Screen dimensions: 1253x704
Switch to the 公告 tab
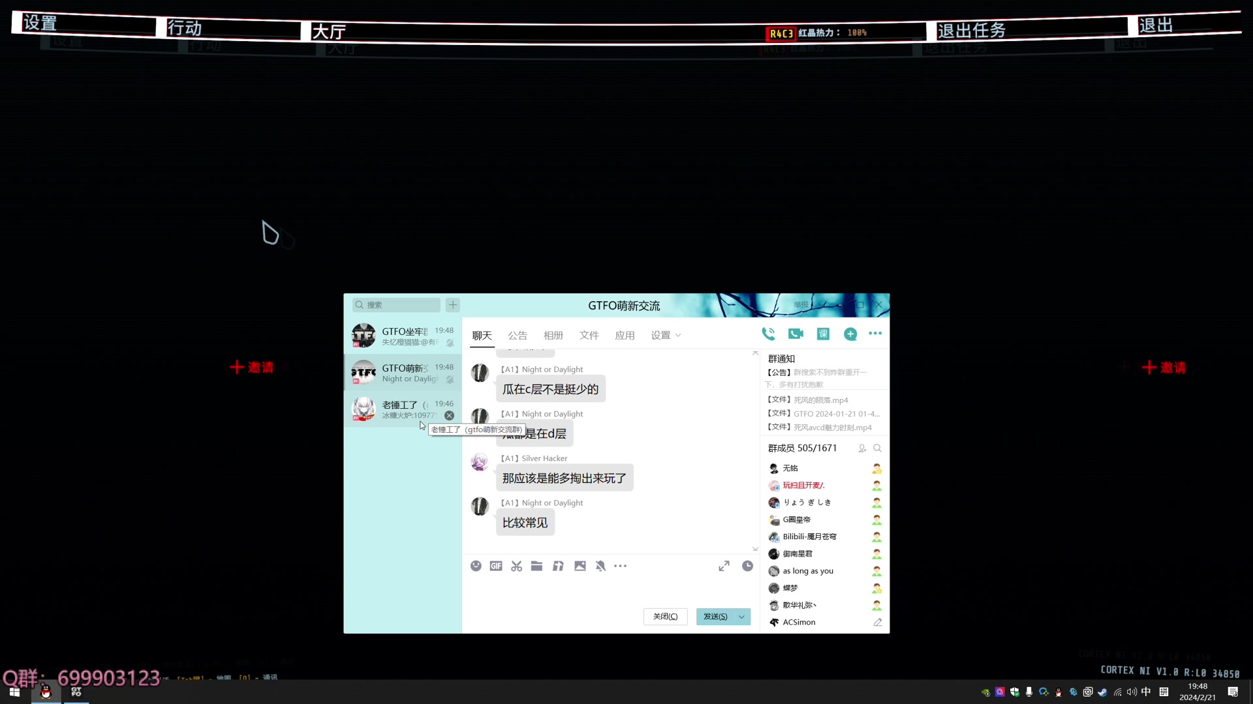518,335
